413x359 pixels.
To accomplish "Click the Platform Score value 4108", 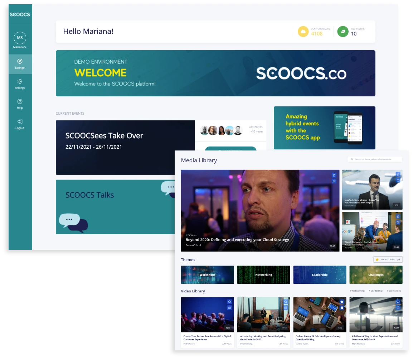I will pos(317,34).
